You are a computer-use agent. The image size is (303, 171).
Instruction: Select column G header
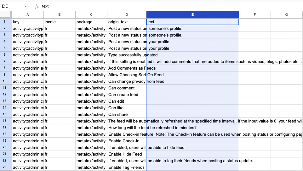pos(287,15)
